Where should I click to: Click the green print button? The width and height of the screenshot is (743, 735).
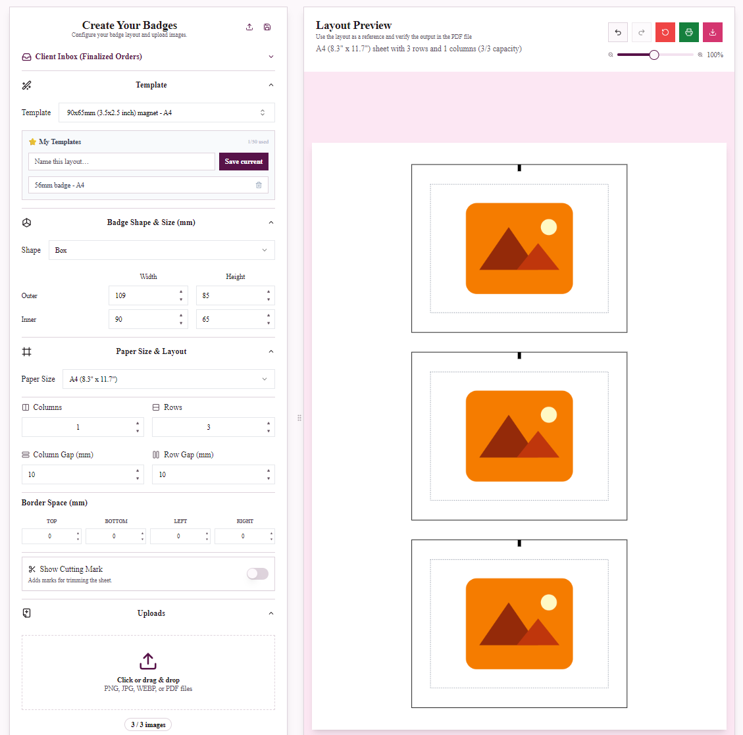[689, 32]
